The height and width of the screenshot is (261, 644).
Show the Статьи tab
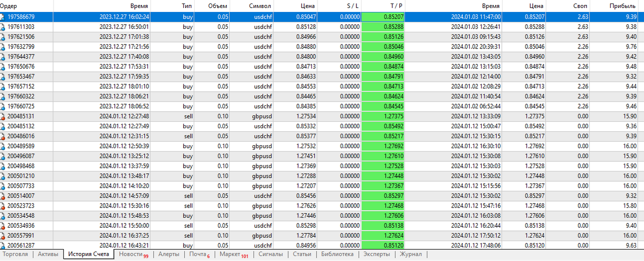tap(302, 255)
